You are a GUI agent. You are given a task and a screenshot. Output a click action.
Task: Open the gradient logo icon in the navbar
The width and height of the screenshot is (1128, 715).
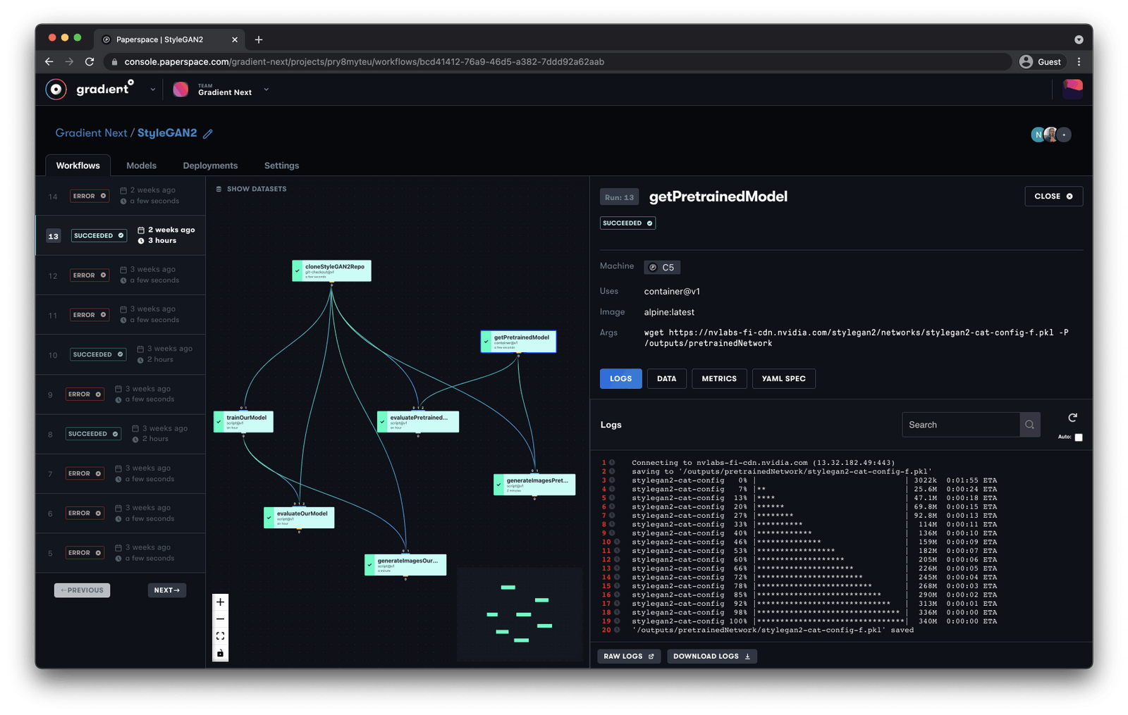(x=56, y=89)
